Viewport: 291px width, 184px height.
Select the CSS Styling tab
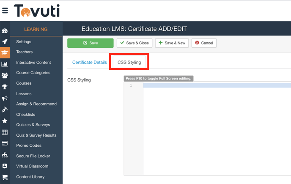click(x=129, y=62)
